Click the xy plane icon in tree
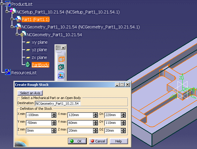Viewport: 197px width, 149px height. [x=28, y=42]
